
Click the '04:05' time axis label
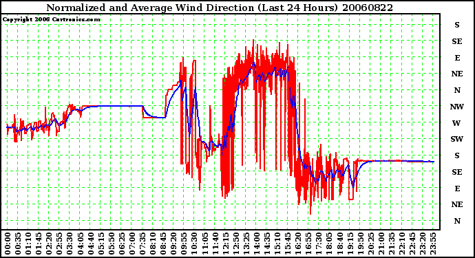pyautogui.click(x=80, y=244)
